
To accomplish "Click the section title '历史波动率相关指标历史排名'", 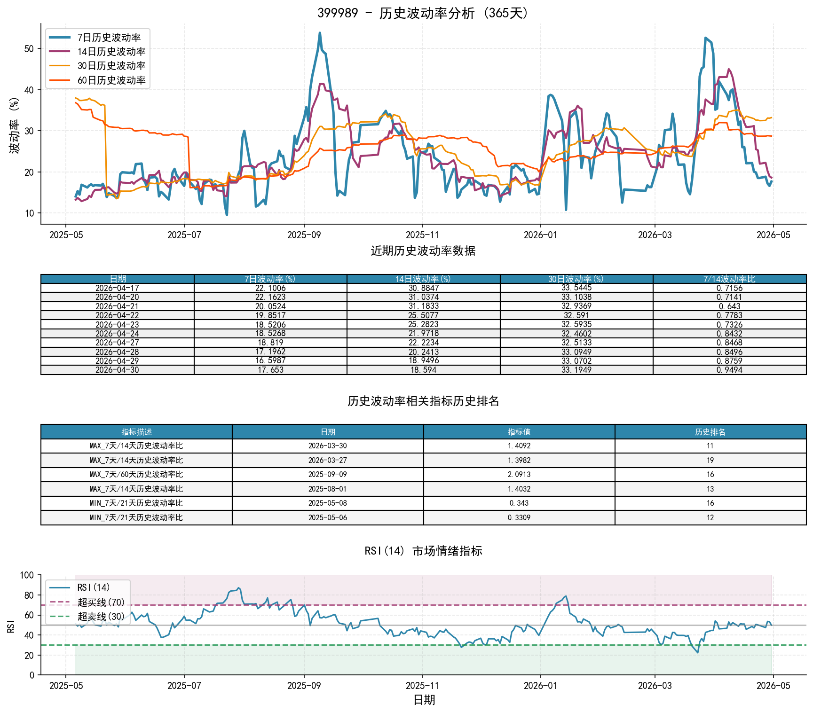I will 423,401.
